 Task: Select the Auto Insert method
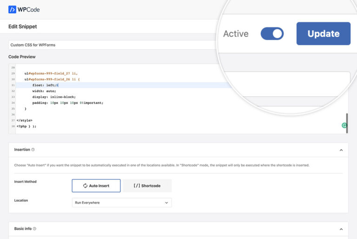(96, 186)
